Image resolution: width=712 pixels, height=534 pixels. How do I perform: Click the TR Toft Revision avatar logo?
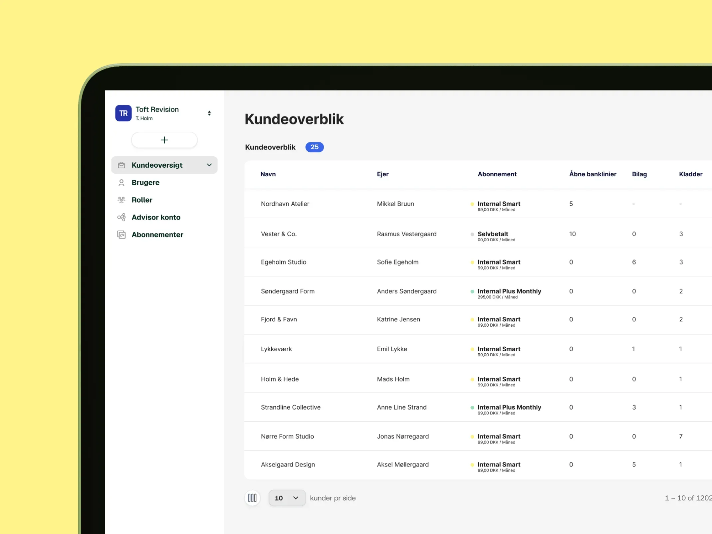[x=123, y=113]
